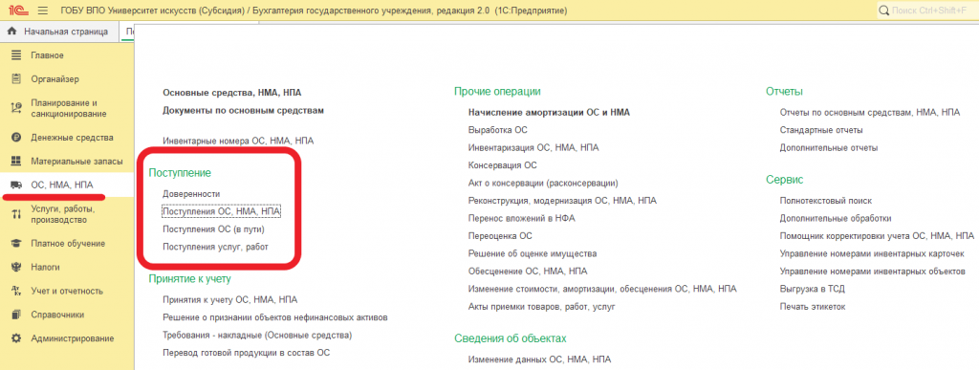Viewport: 979px width, 370px height.
Task: Click the search field Поиск Ctrl+Shift+F
Action: pos(927,11)
